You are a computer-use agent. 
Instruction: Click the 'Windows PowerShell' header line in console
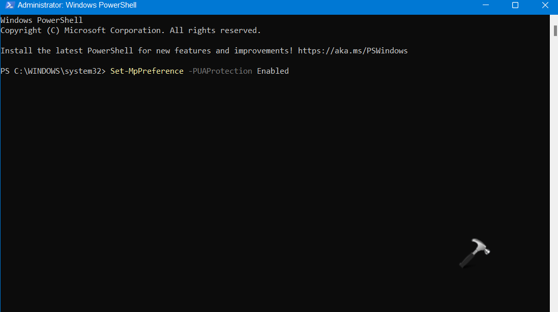click(42, 20)
